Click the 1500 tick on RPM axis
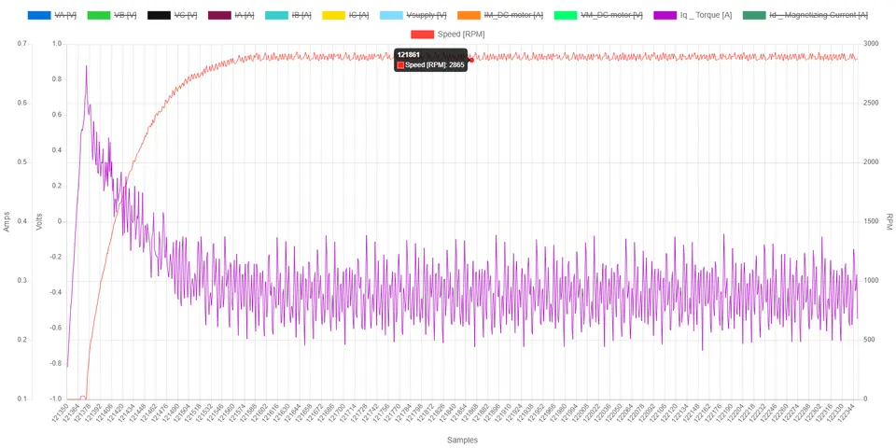 tap(871, 221)
